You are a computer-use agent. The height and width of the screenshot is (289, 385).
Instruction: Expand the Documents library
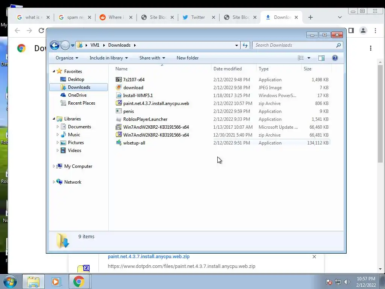point(58,127)
